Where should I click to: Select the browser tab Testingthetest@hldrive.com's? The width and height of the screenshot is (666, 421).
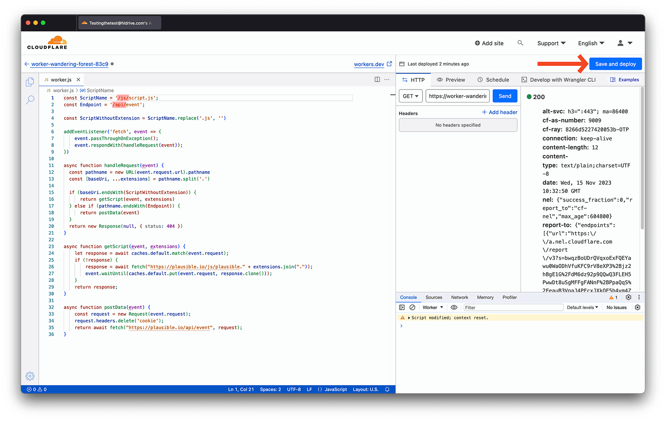click(x=119, y=23)
